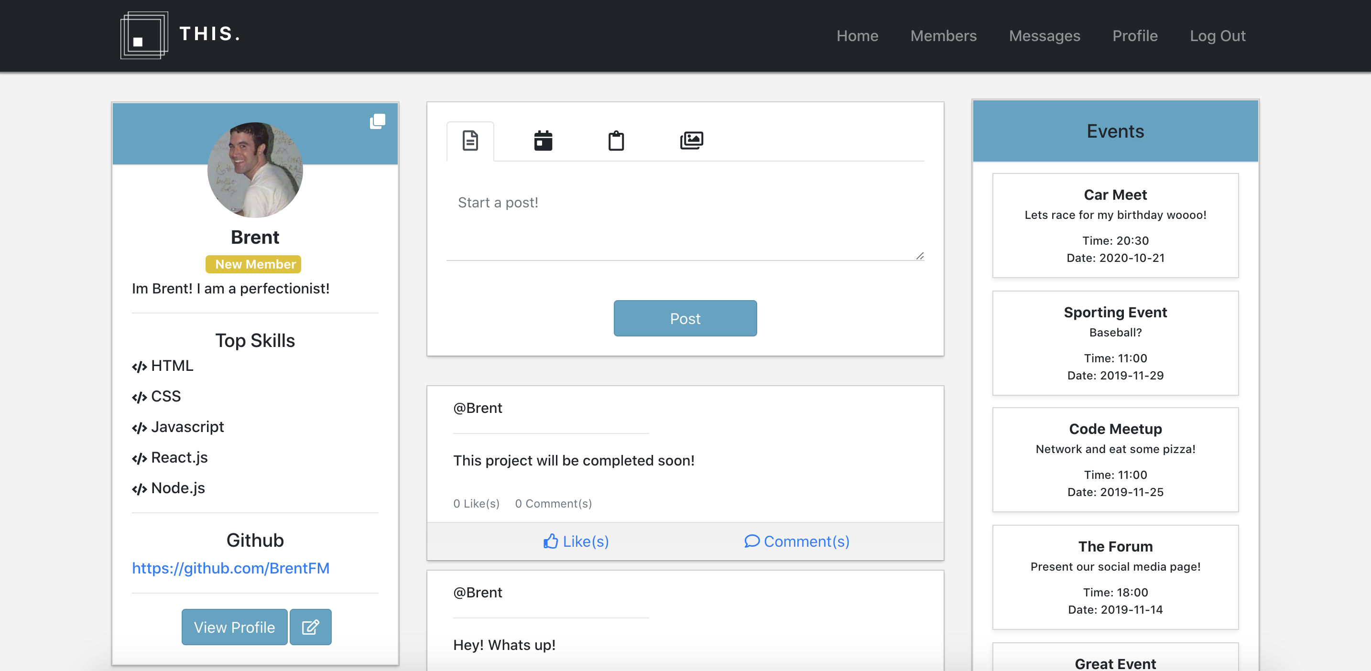Open the text post tab
Screen dimensions: 1371x671
click(x=470, y=141)
